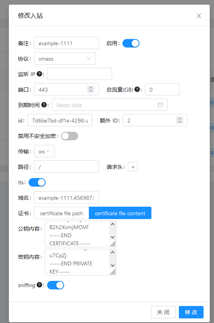The image size is (214, 323).
Task: Click the help icon next to 监听 IP
Action: point(39,74)
